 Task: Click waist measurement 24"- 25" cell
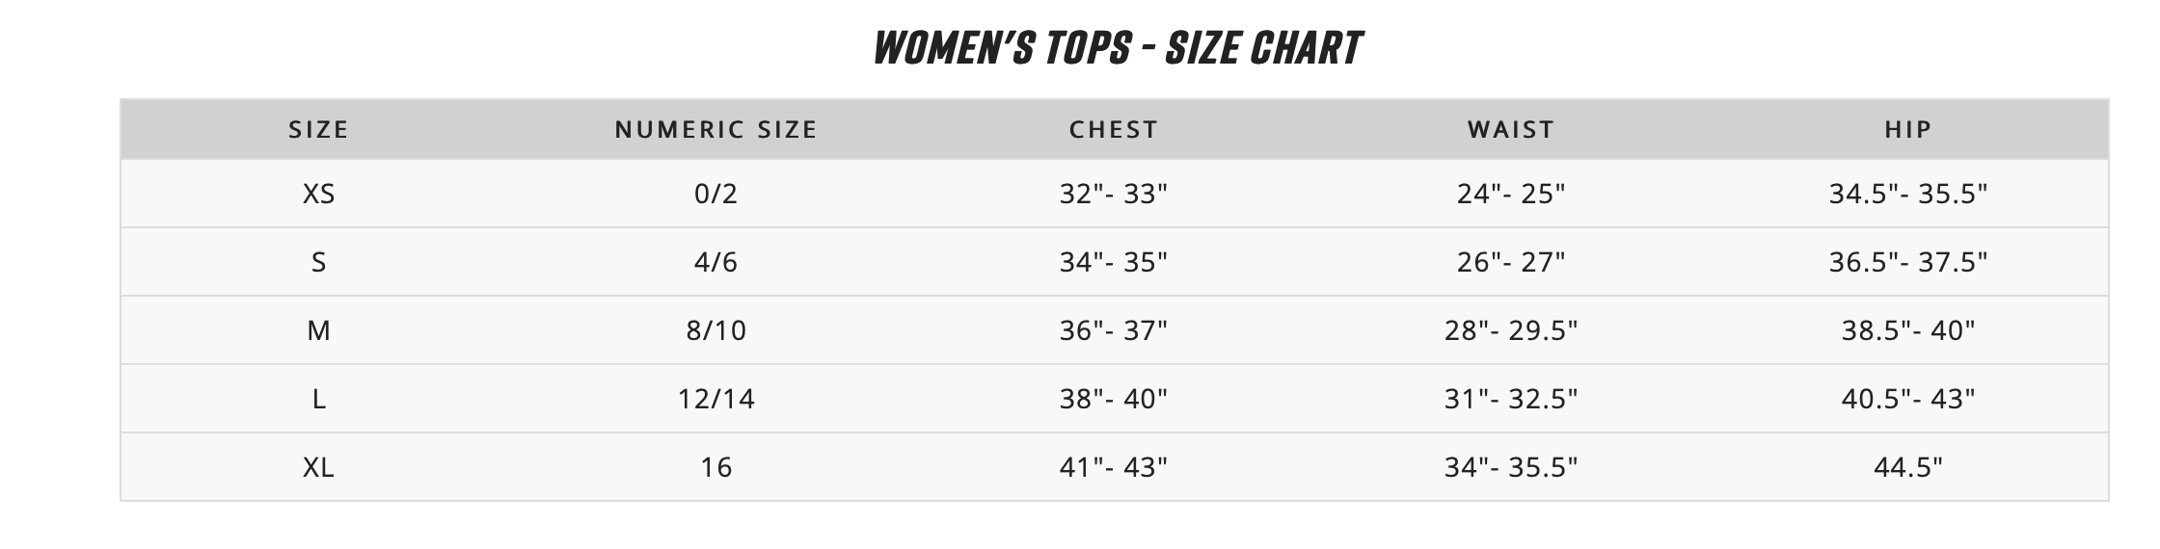tap(1511, 194)
